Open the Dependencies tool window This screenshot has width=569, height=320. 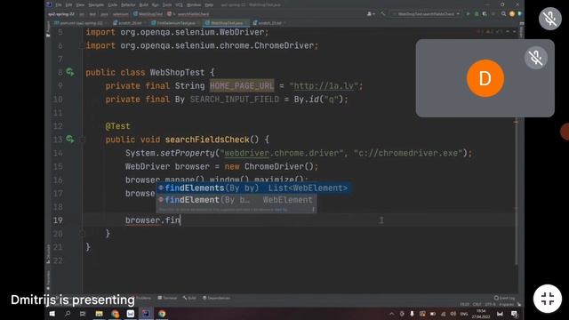click(x=216, y=298)
